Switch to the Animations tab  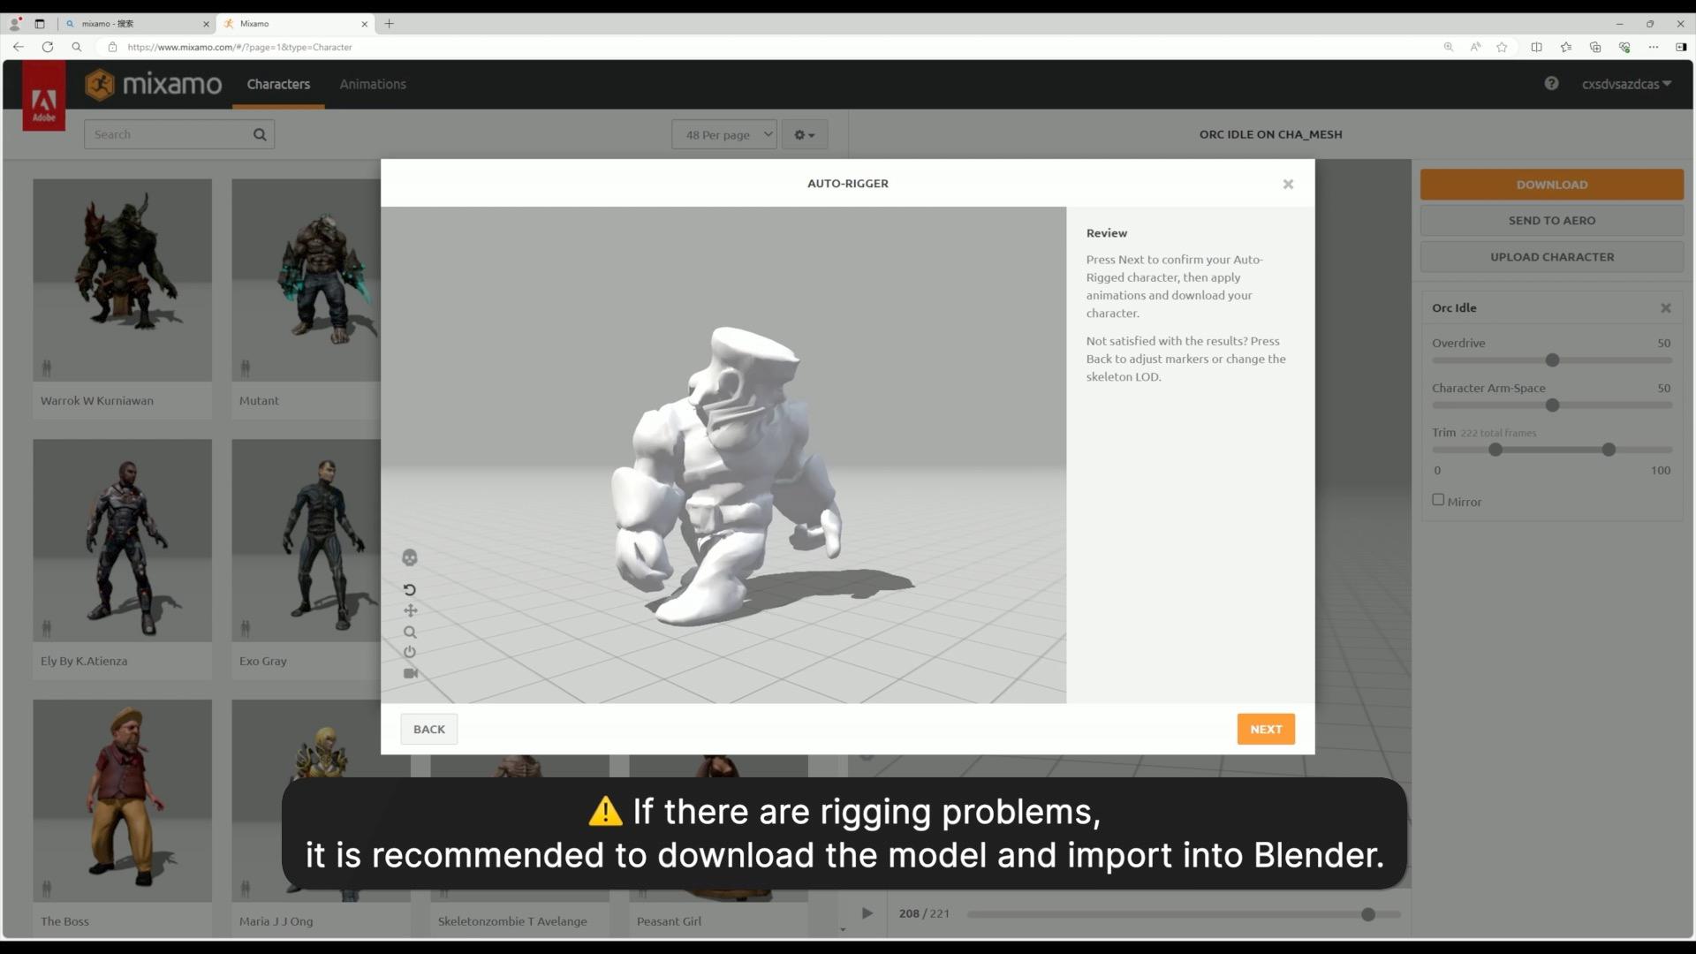pos(373,84)
